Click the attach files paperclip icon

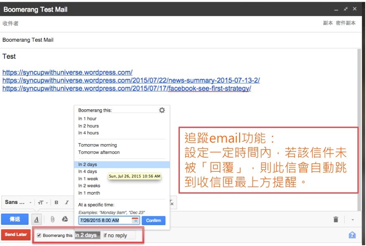tap(53, 219)
